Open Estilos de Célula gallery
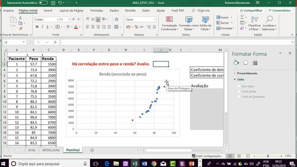Image resolution: width=297 pixels, height=167 pixels. pos(205,24)
